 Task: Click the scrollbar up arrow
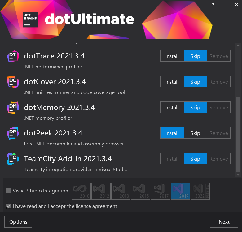click(238, 45)
